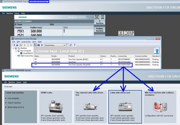Viewport: 180px width, 125px height.
Task: Click the G functions softkey
Action: [x=100, y=22]
